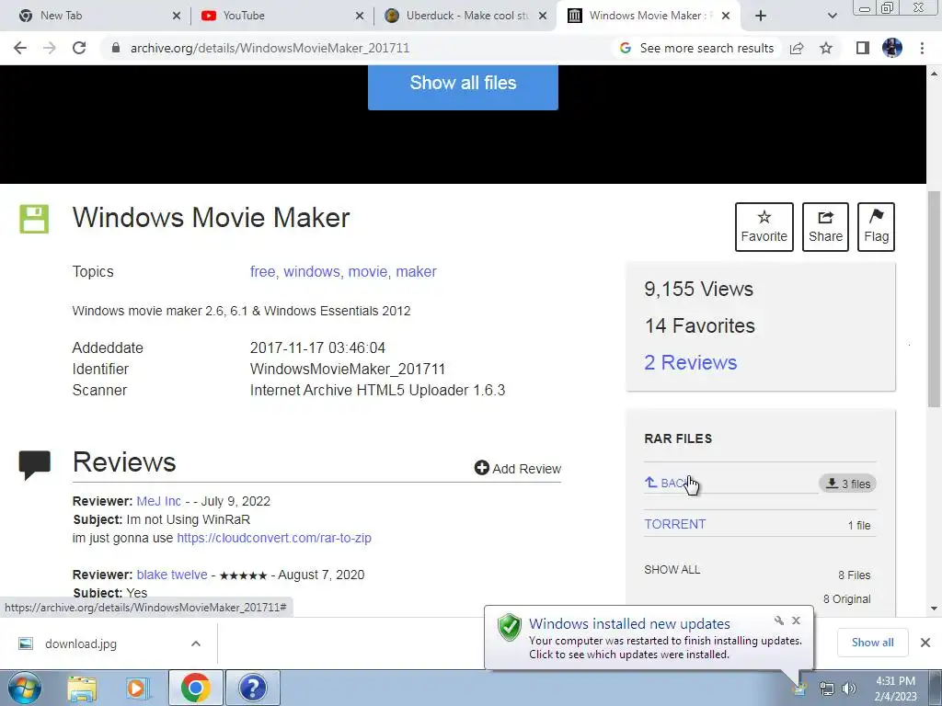Jump to 2 Reviews link
The width and height of the screenshot is (942, 706).
(x=690, y=362)
